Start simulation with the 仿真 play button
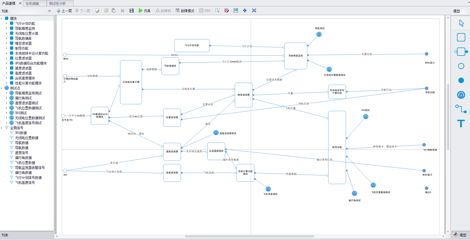Screen dimensions: 470x240 pyautogui.click(x=144, y=10)
